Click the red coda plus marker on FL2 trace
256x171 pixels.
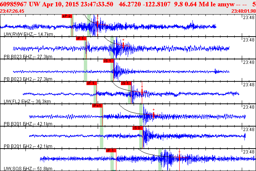point(142,87)
